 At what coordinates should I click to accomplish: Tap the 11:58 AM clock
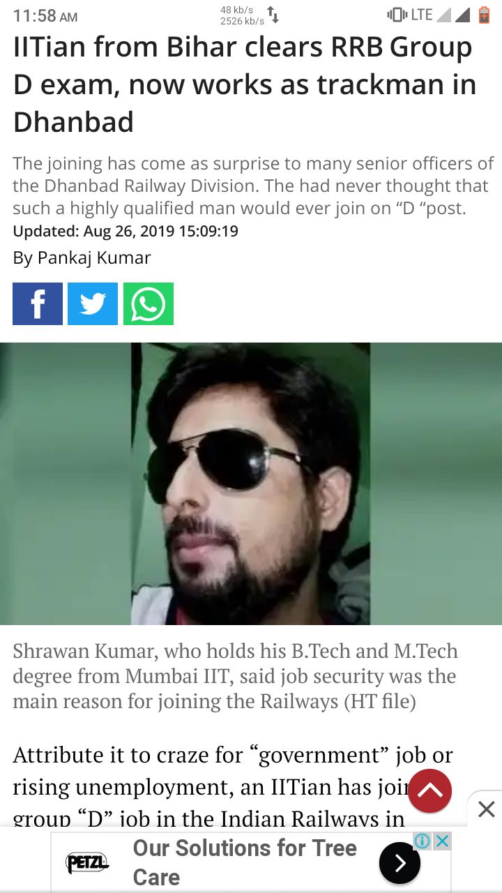coord(45,16)
